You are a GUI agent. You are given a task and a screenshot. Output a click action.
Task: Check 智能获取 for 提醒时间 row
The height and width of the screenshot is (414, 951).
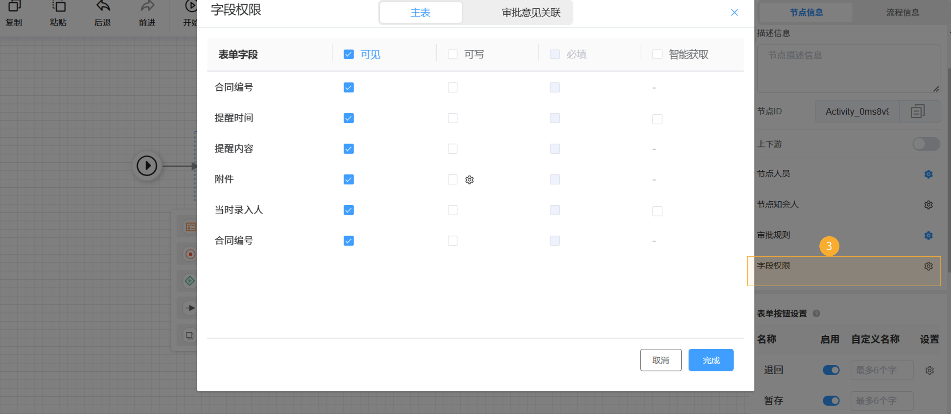tap(657, 119)
